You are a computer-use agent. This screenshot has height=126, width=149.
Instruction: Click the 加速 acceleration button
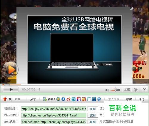127,90
